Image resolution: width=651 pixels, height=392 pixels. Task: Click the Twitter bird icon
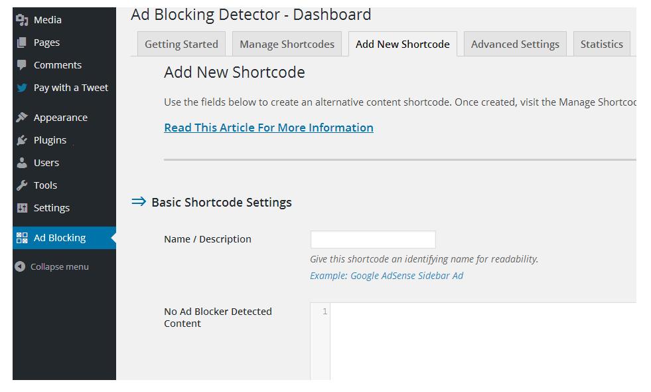point(22,88)
